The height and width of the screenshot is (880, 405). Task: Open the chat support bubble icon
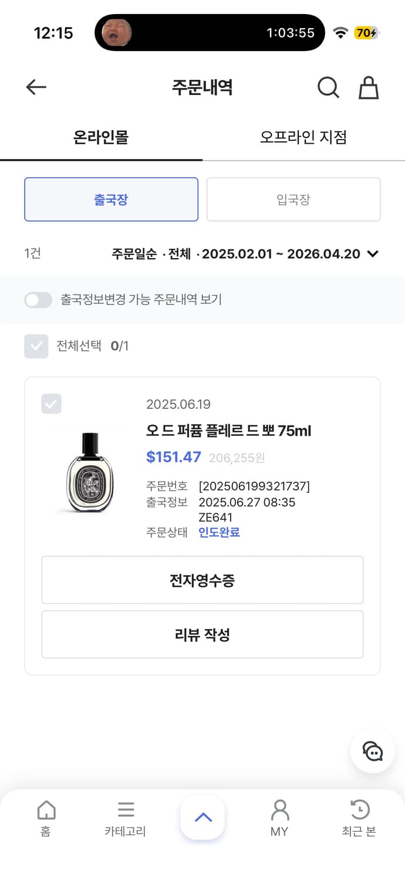click(372, 751)
